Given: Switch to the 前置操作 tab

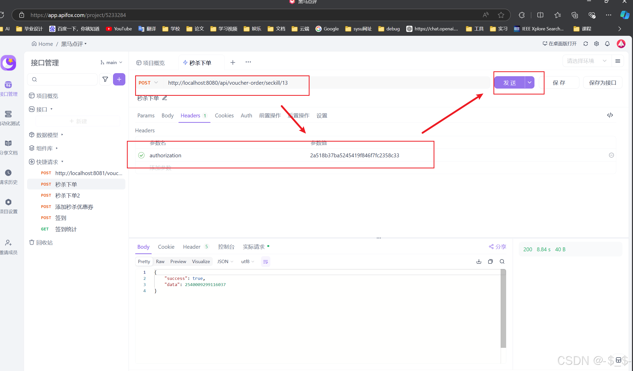Looking at the screenshot, I should point(270,116).
